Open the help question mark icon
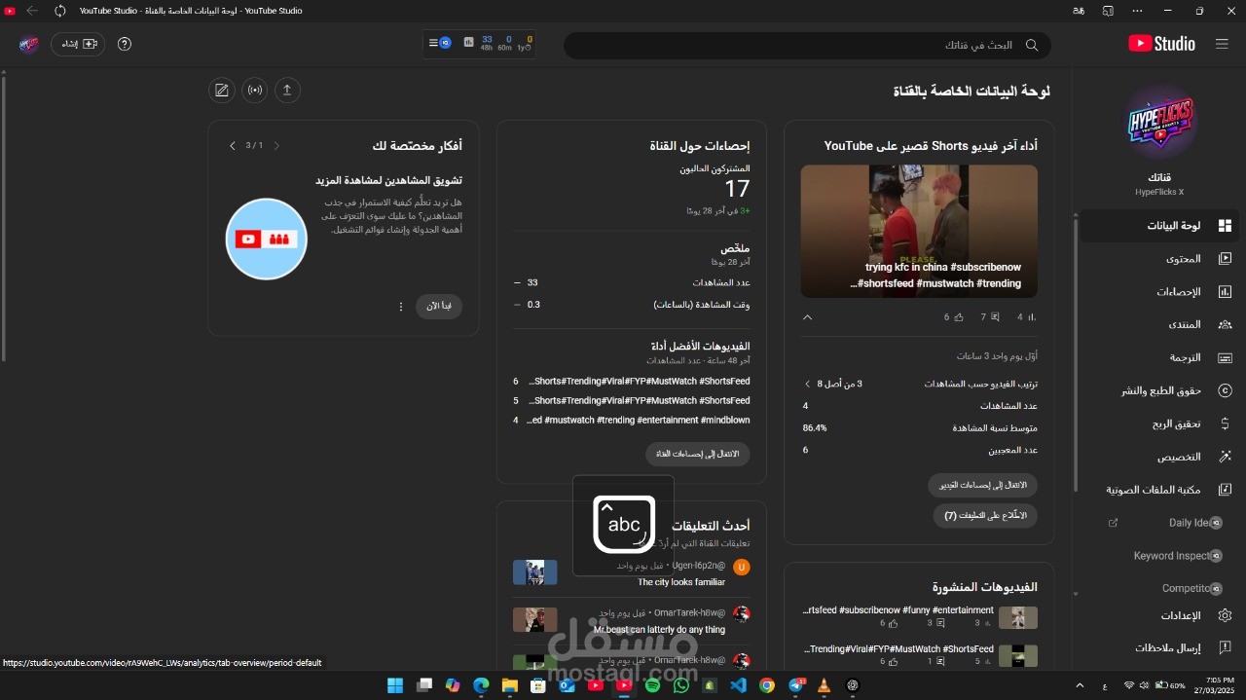1246x700 pixels. coord(125,44)
